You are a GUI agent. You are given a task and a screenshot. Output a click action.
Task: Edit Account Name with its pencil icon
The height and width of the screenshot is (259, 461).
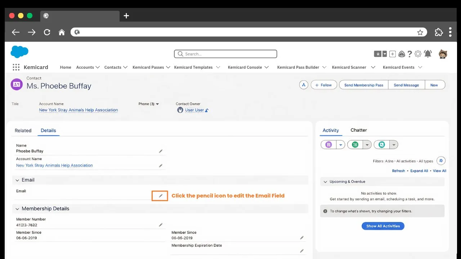pos(161,165)
